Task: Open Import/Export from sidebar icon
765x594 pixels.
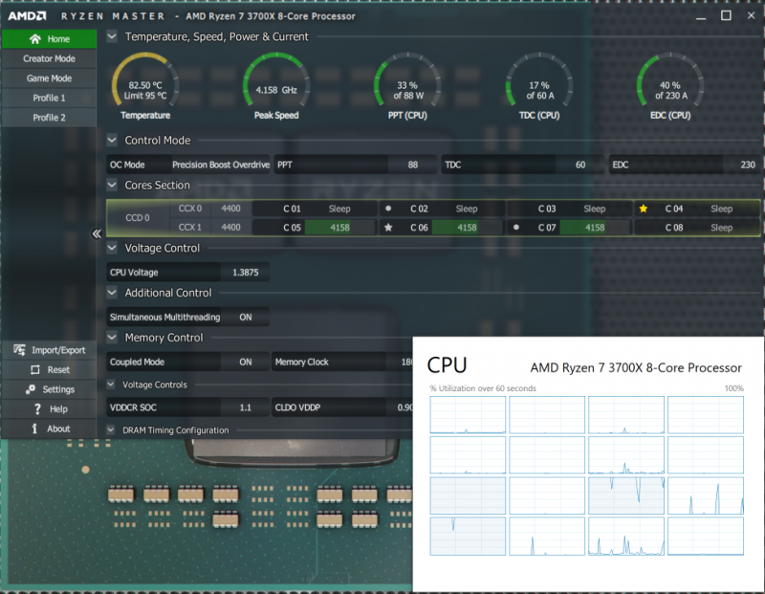Action: pyautogui.click(x=19, y=350)
